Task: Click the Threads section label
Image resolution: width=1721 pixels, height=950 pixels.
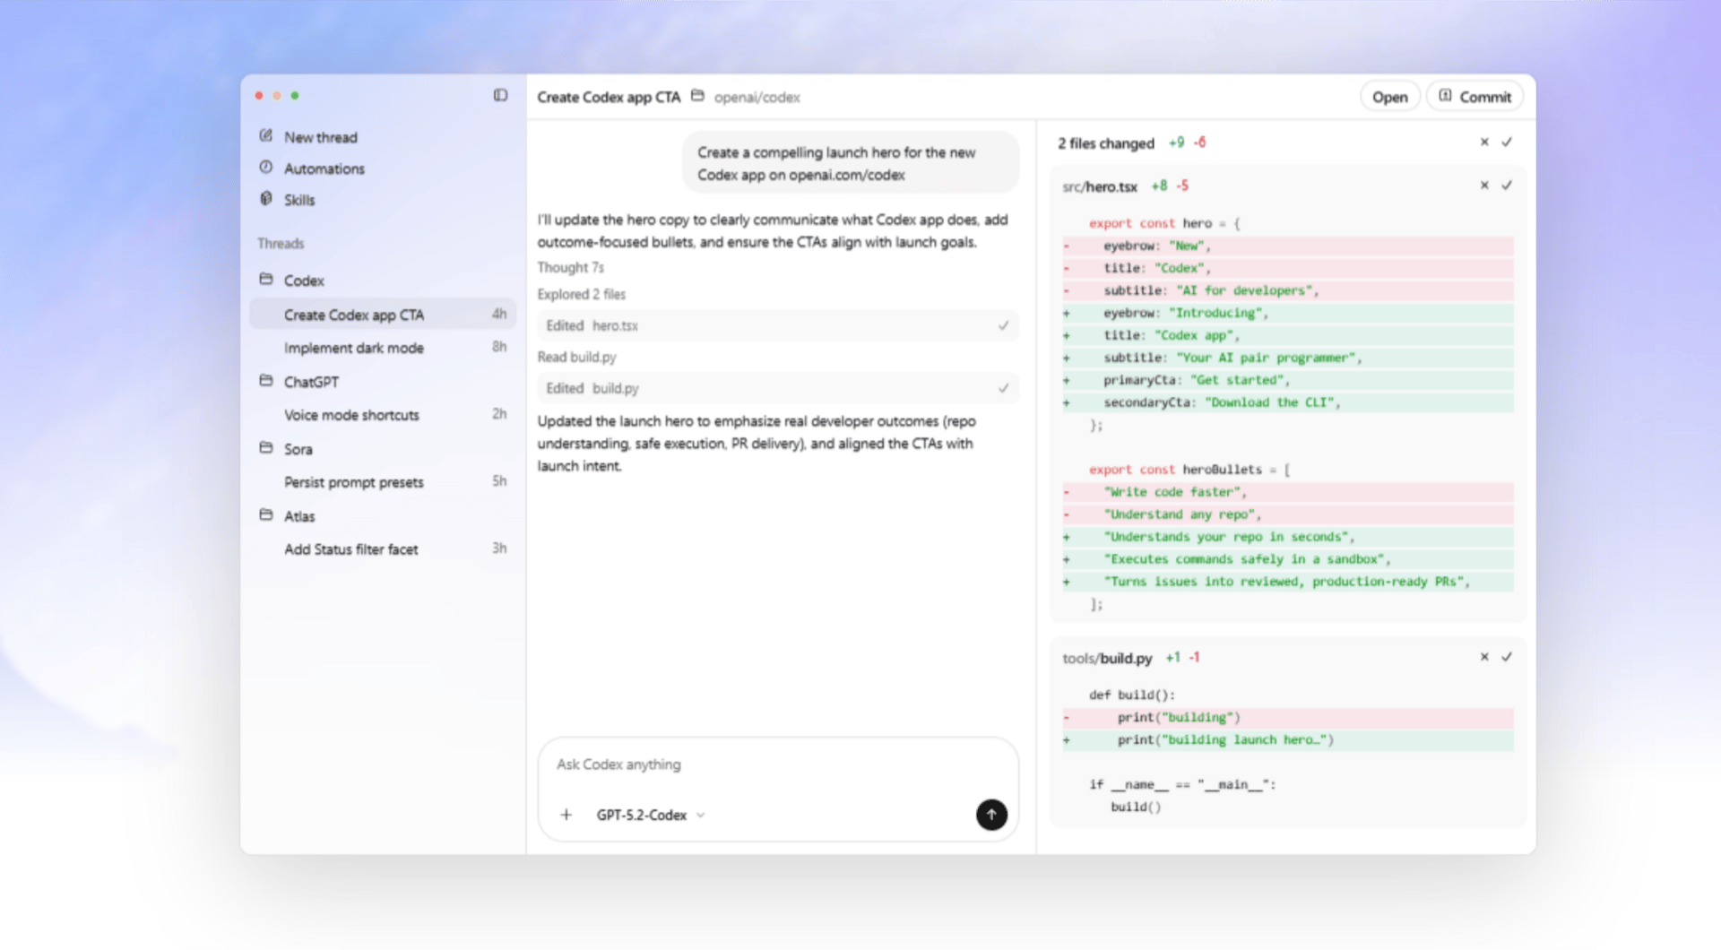Action: 281,244
